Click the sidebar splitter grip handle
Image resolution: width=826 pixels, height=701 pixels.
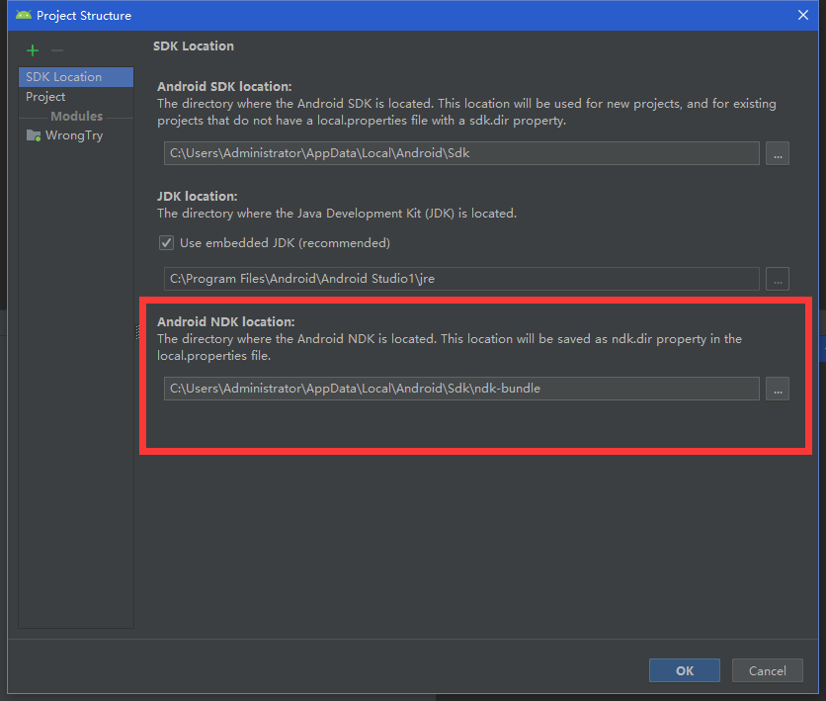pyautogui.click(x=137, y=332)
